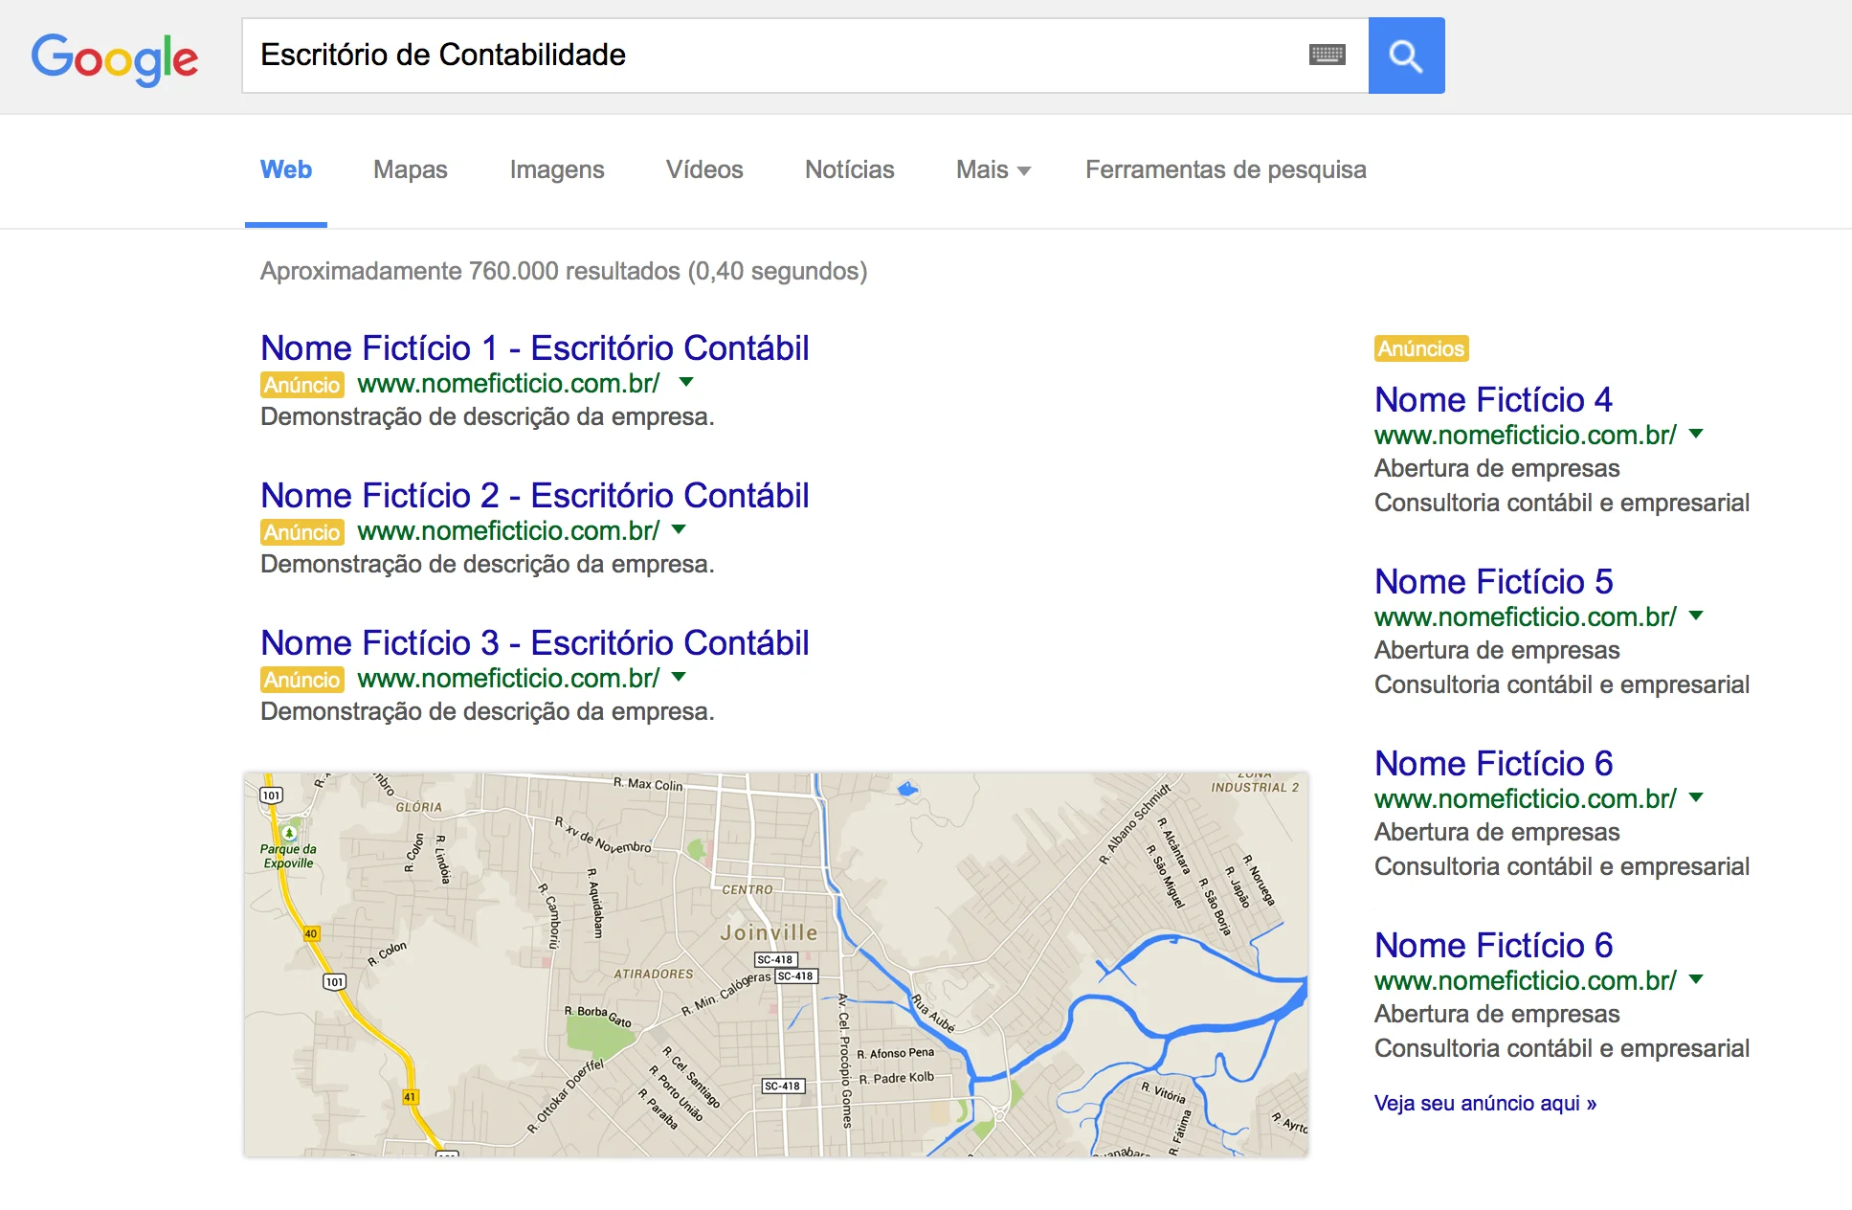The height and width of the screenshot is (1210, 1852).
Task: Open URL dropdown arrow for Nome Fictício 1
Action: tap(685, 382)
